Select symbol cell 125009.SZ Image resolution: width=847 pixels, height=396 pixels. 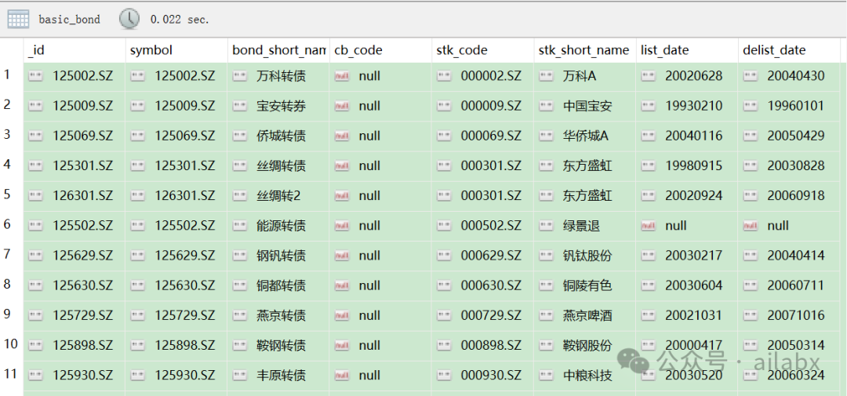click(176, 106)
